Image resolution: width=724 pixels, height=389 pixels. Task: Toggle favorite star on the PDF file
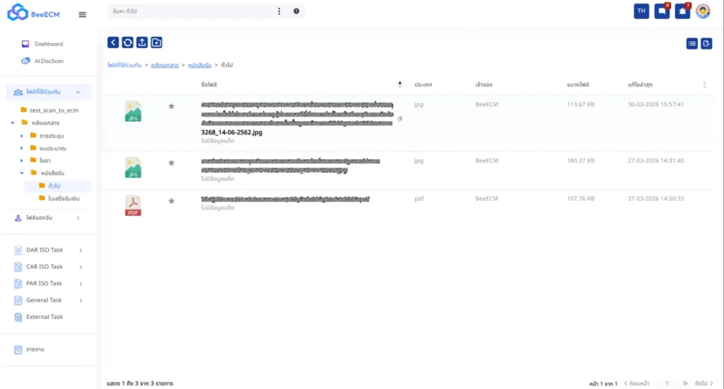coord(171,201)
